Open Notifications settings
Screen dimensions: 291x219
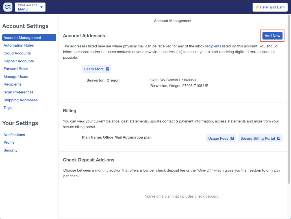pos(14,135)
